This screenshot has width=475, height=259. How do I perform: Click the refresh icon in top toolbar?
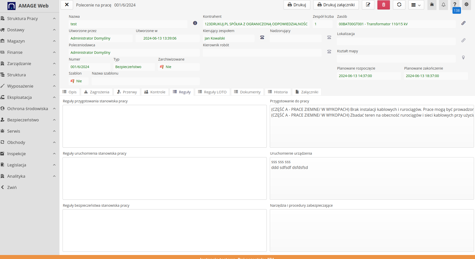tap(399, 5)
